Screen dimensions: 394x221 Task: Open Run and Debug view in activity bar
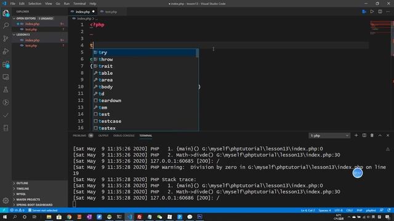[6, 51]
